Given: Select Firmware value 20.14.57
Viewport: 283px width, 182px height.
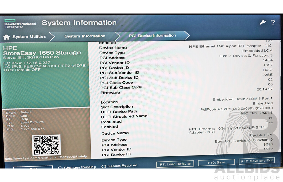Looking at the screenshot, I should [264, 89].
